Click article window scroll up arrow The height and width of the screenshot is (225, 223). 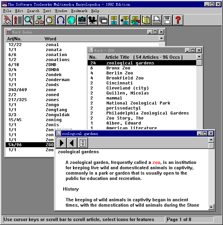[211, 140]
